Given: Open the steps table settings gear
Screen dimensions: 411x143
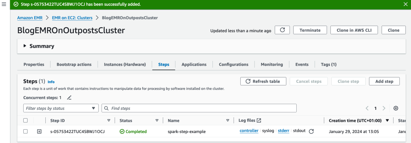Looking at the screenshot, I should 396,108.
